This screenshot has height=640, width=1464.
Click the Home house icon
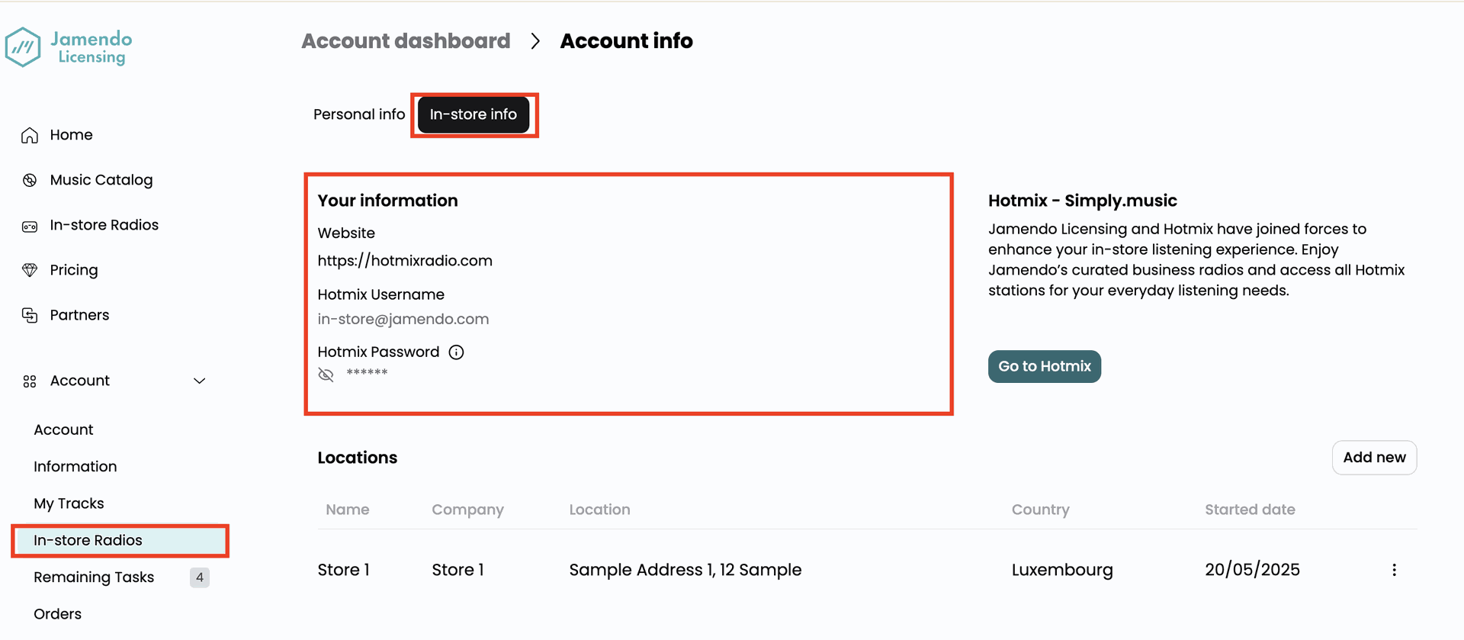coord(30,135)
